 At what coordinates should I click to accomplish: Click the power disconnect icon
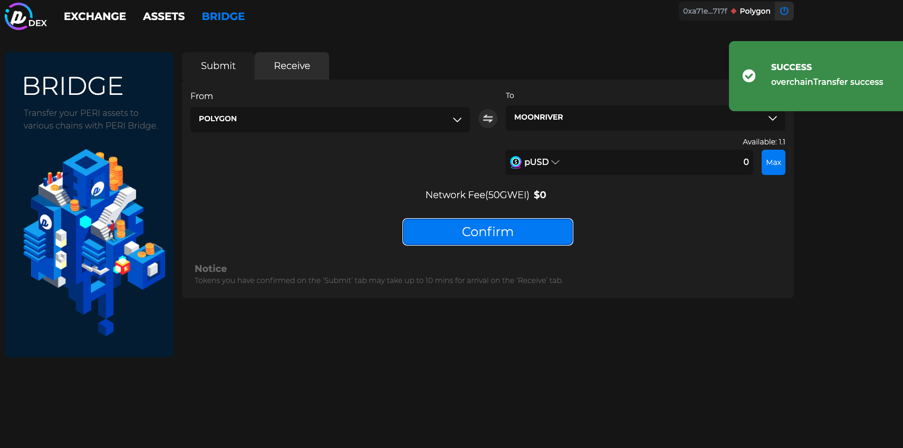coord(784,11)
